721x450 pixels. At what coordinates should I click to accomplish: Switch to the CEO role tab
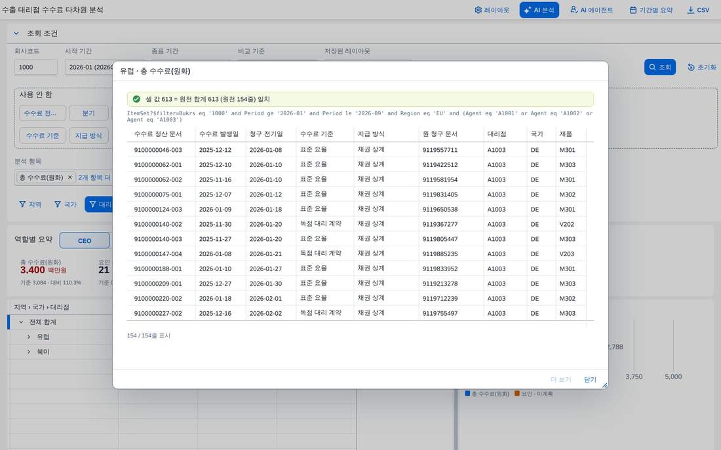coord(85,240)
